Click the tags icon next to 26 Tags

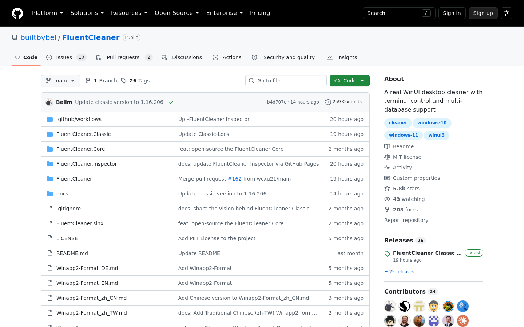[124, 81]
